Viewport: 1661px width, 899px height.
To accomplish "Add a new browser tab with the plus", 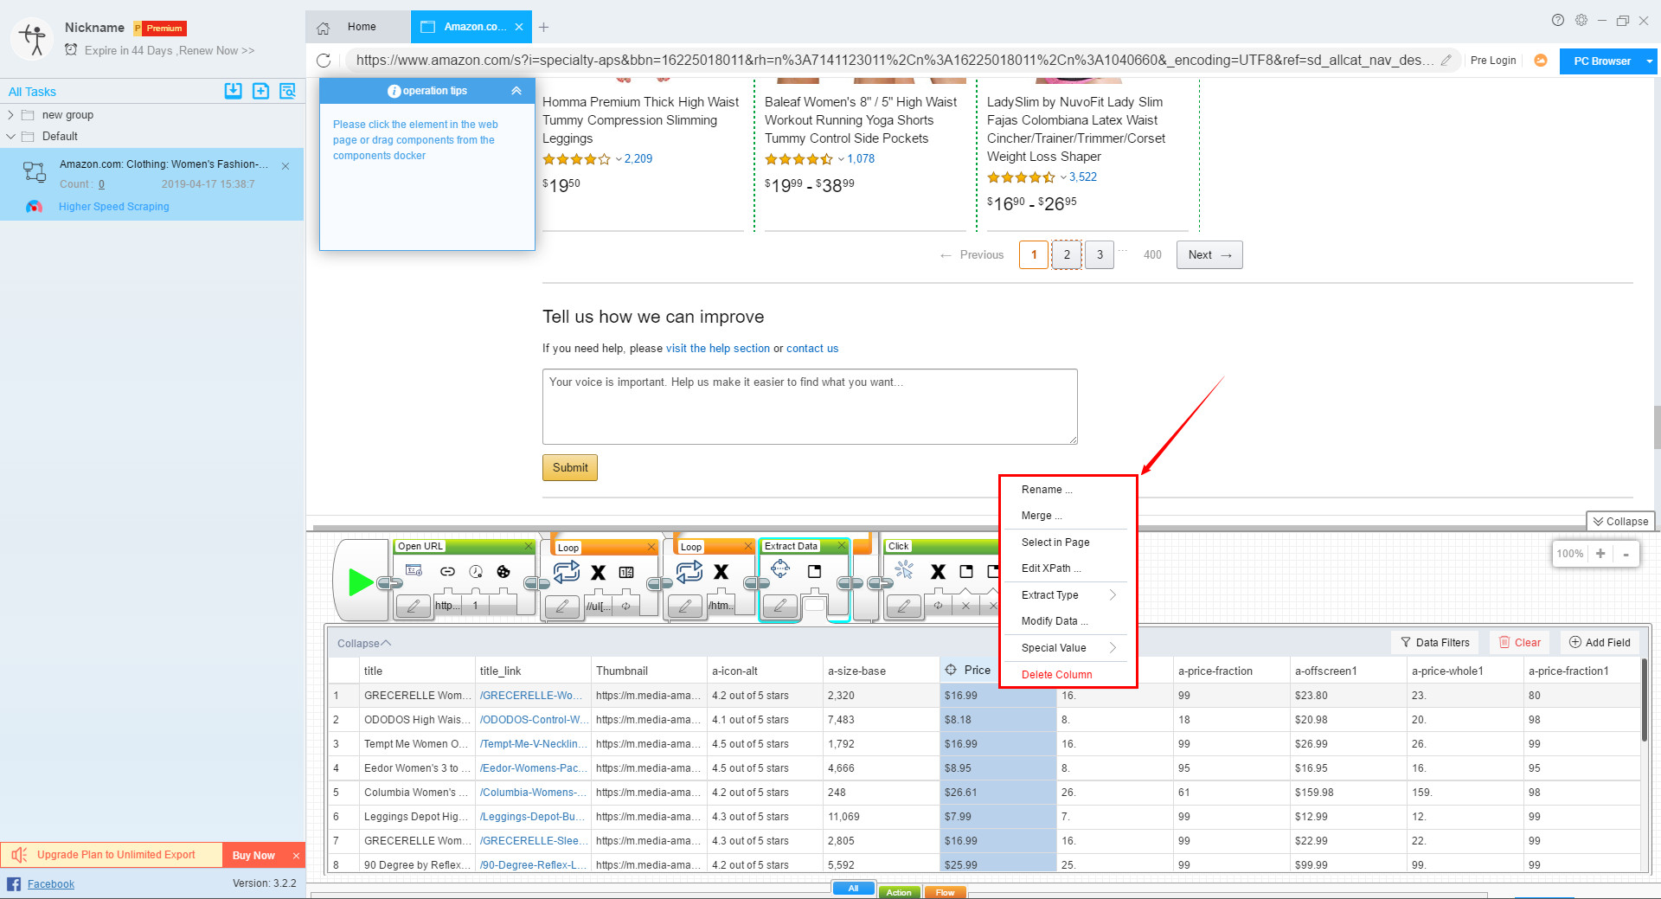I will point(543,27).
